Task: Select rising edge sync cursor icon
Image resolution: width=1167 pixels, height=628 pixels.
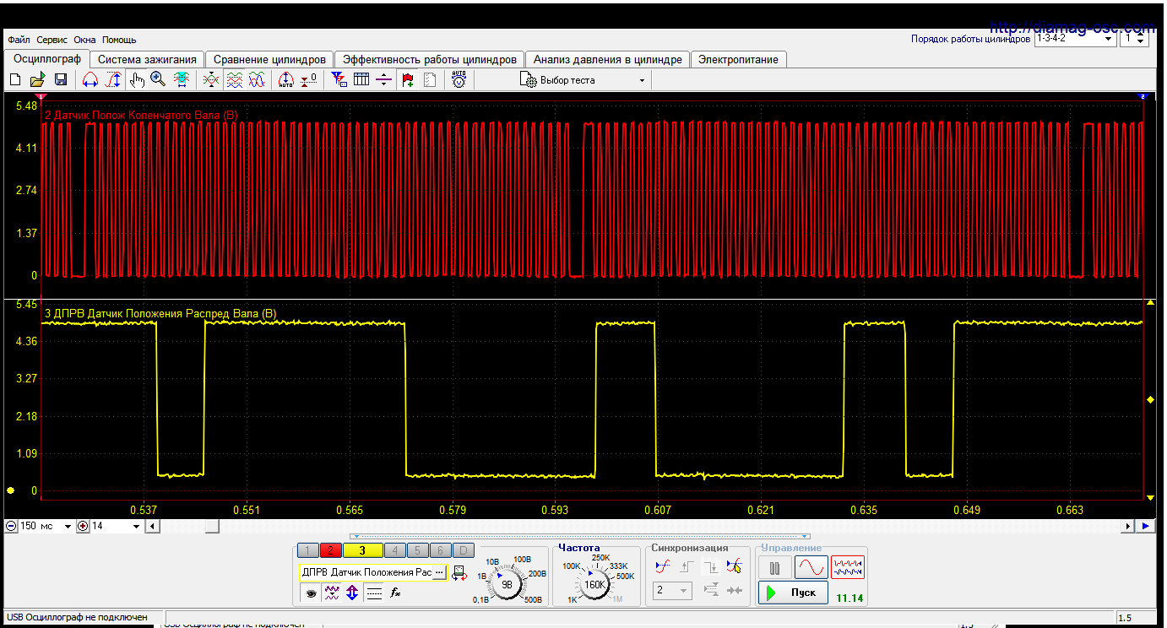Action: coord(664,566)
